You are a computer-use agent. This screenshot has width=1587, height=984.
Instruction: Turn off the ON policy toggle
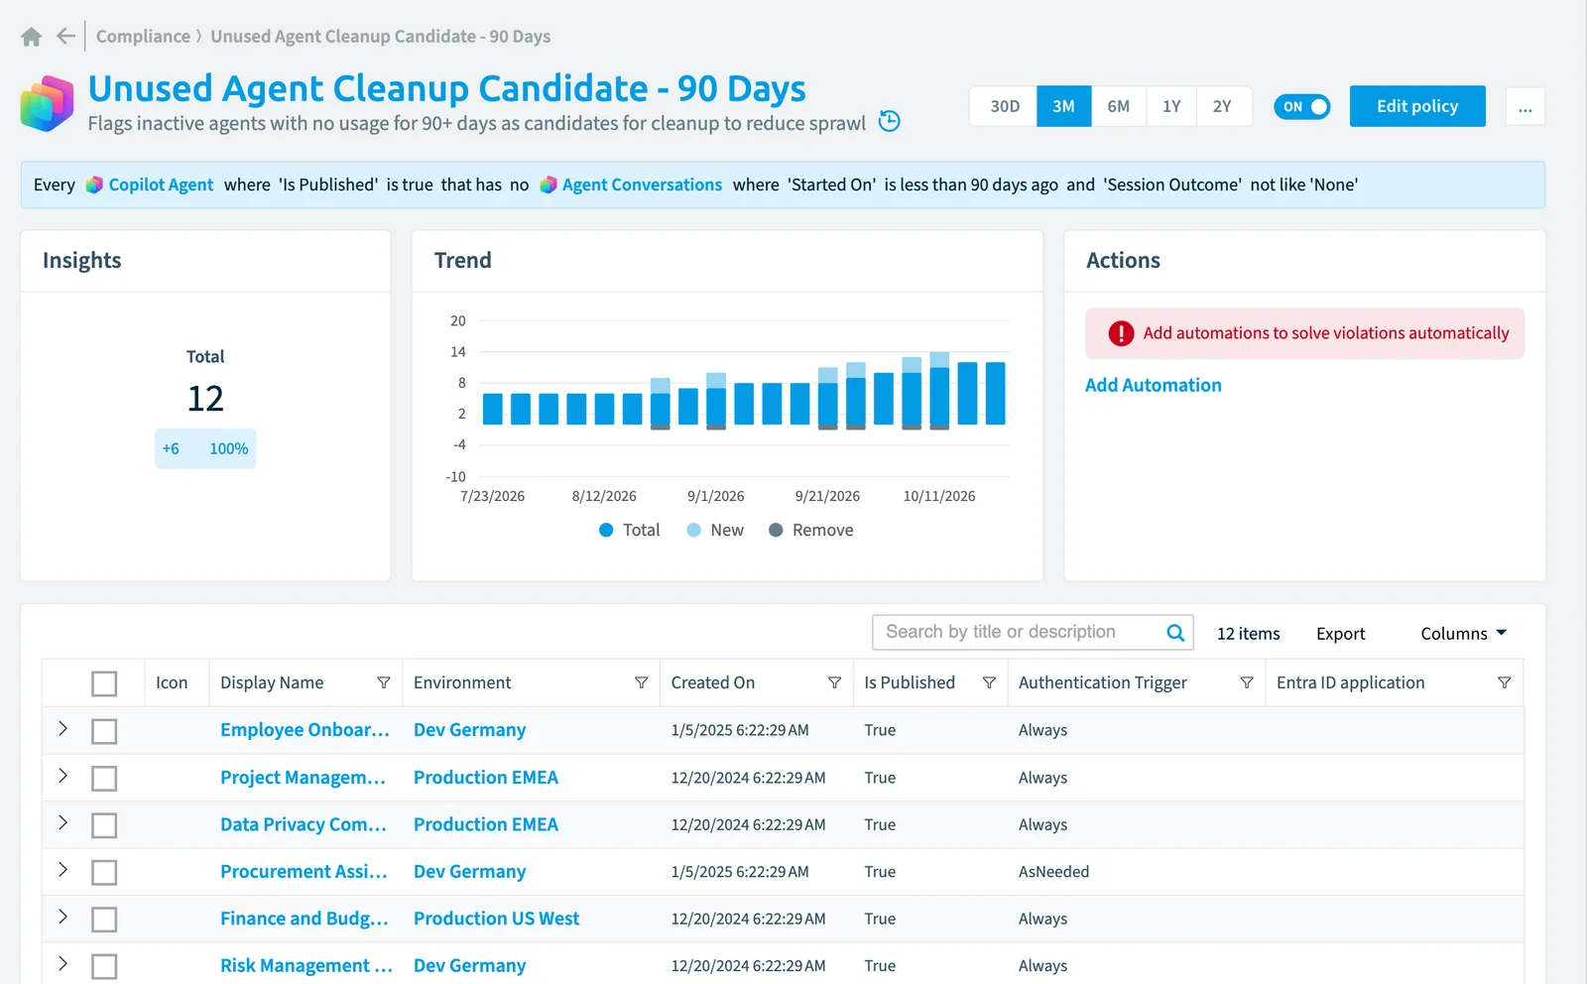point(1301,106)
